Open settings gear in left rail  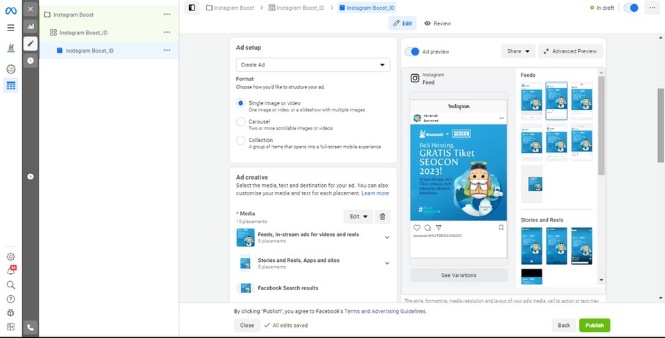pyautogui.click(x=11, y=256)
